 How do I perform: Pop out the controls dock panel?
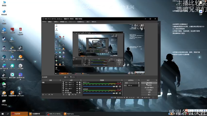(x=156, y=80)
